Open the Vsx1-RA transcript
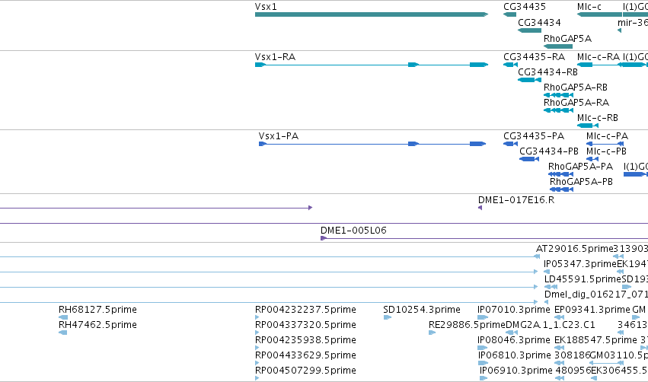Image resolution: width=648 pixels, height=382 pixels. [372, 65]
